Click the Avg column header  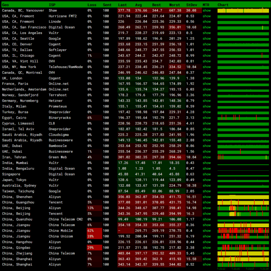[x=138, y=5]
